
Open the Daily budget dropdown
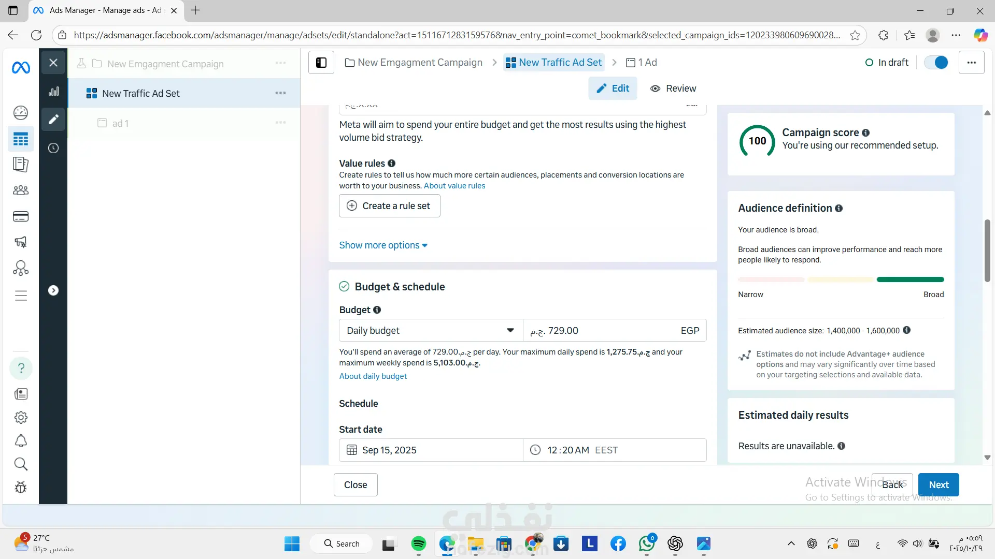430,330
